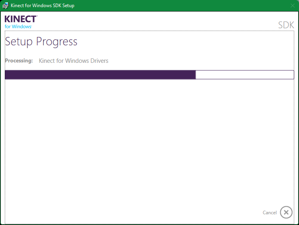Click the blue 'for Windows' logo text
Screen dimensions: 299x225
(18, 26)
